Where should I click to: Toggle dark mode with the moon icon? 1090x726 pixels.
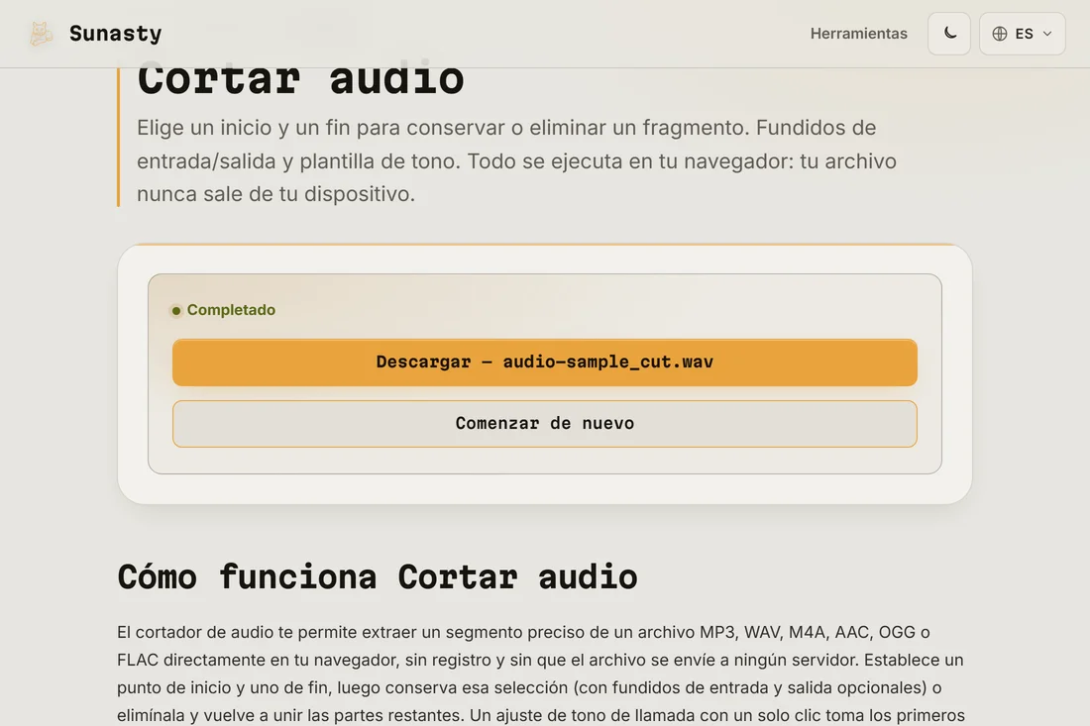tap(949, 34)
